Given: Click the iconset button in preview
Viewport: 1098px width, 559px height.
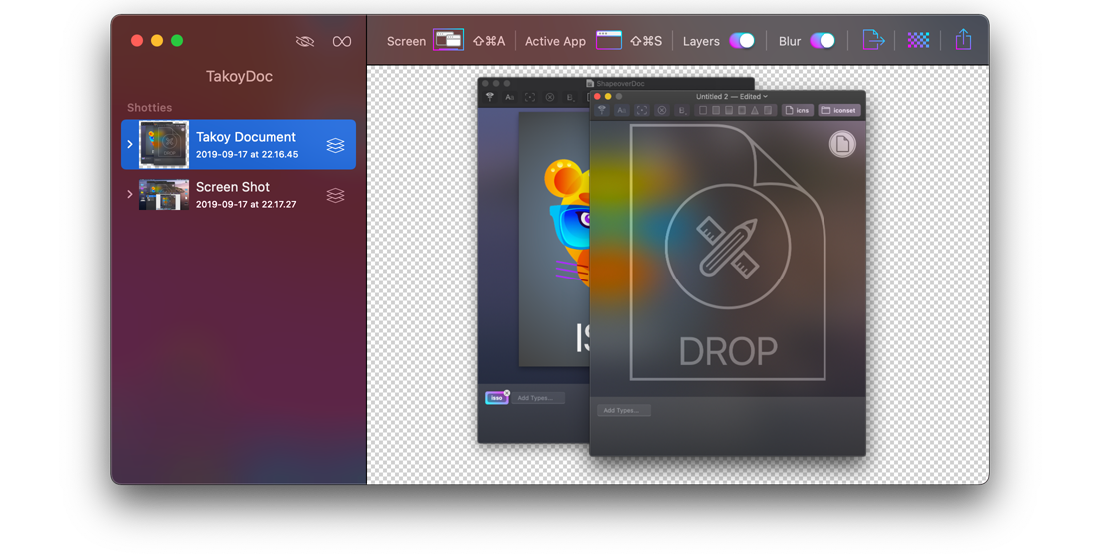Looking at the screenshot, I should pyautogui.click(x=839, y=110).
